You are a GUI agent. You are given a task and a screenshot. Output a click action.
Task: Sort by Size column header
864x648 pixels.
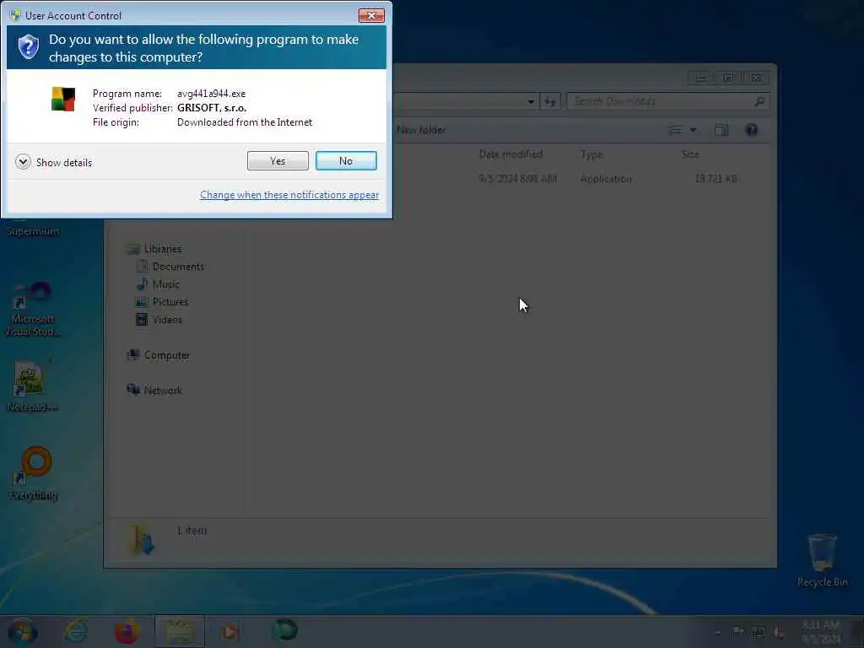690,154
